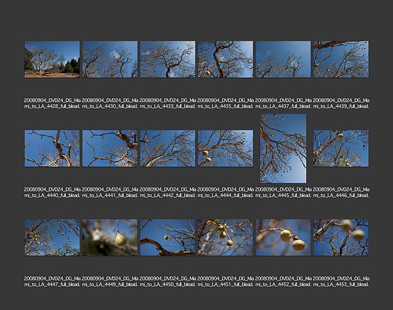Click filename caption ending in 4449_full_bleed
This screenshot has width=393, height=310.
coord(110,281)
